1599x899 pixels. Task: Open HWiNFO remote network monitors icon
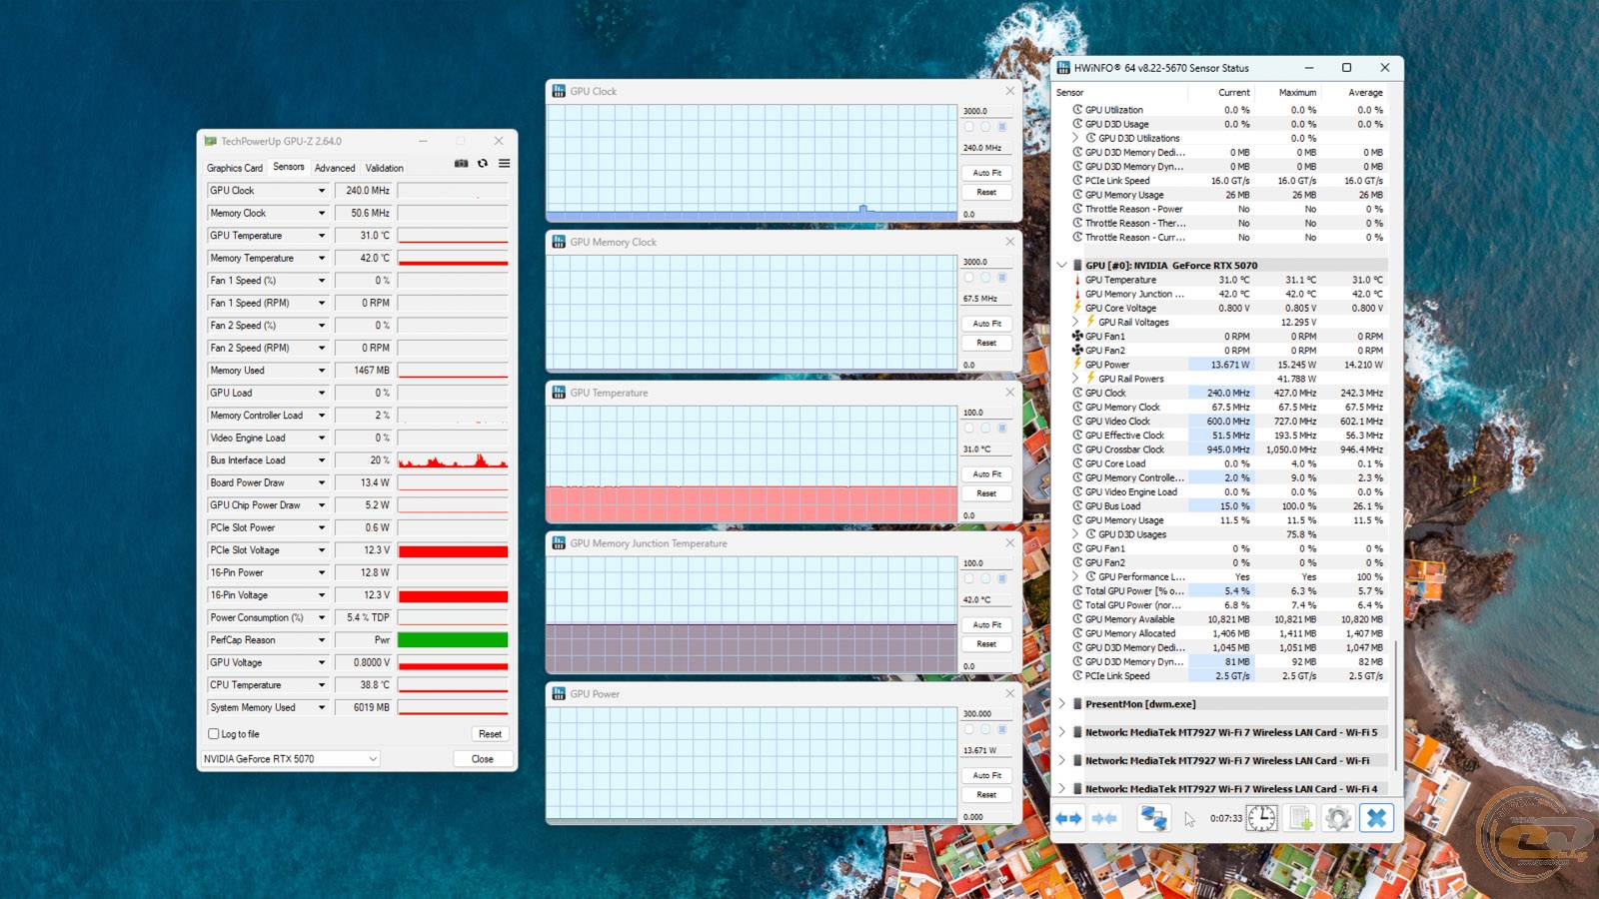1154,818
